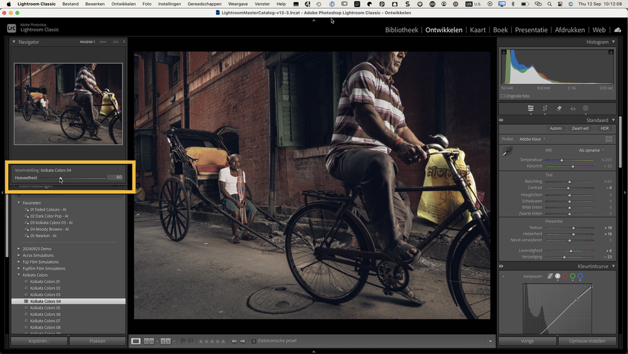The height and width of the screenshot is (354, 628).
Task: Select the Crop overlay tool
Action: (544, 108)
